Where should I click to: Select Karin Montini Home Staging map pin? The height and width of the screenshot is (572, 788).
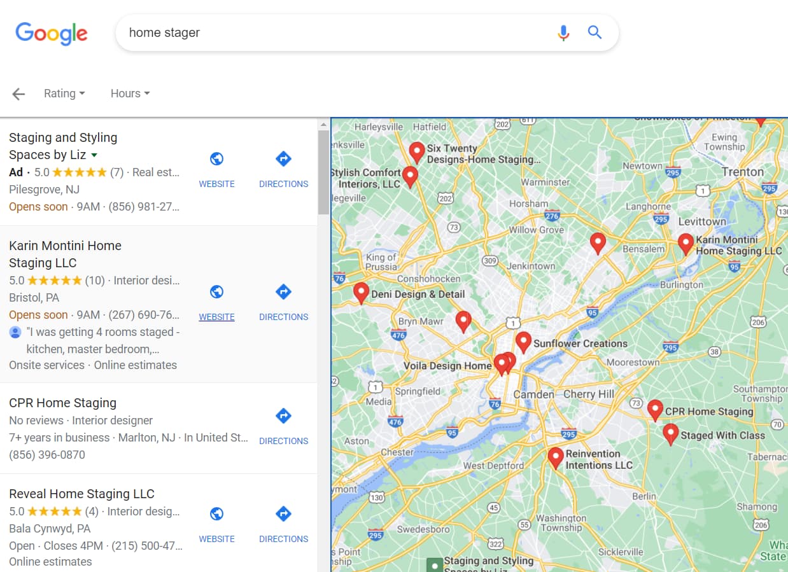pos(686,244)
